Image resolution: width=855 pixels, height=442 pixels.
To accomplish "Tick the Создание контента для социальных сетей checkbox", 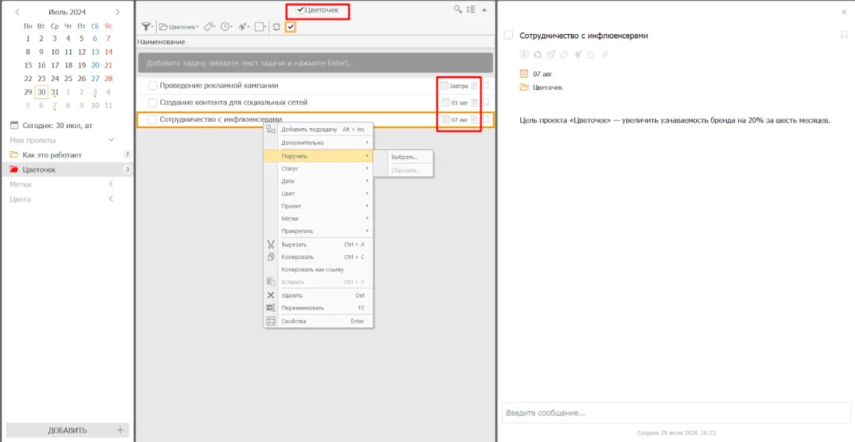I will (152, 102).
